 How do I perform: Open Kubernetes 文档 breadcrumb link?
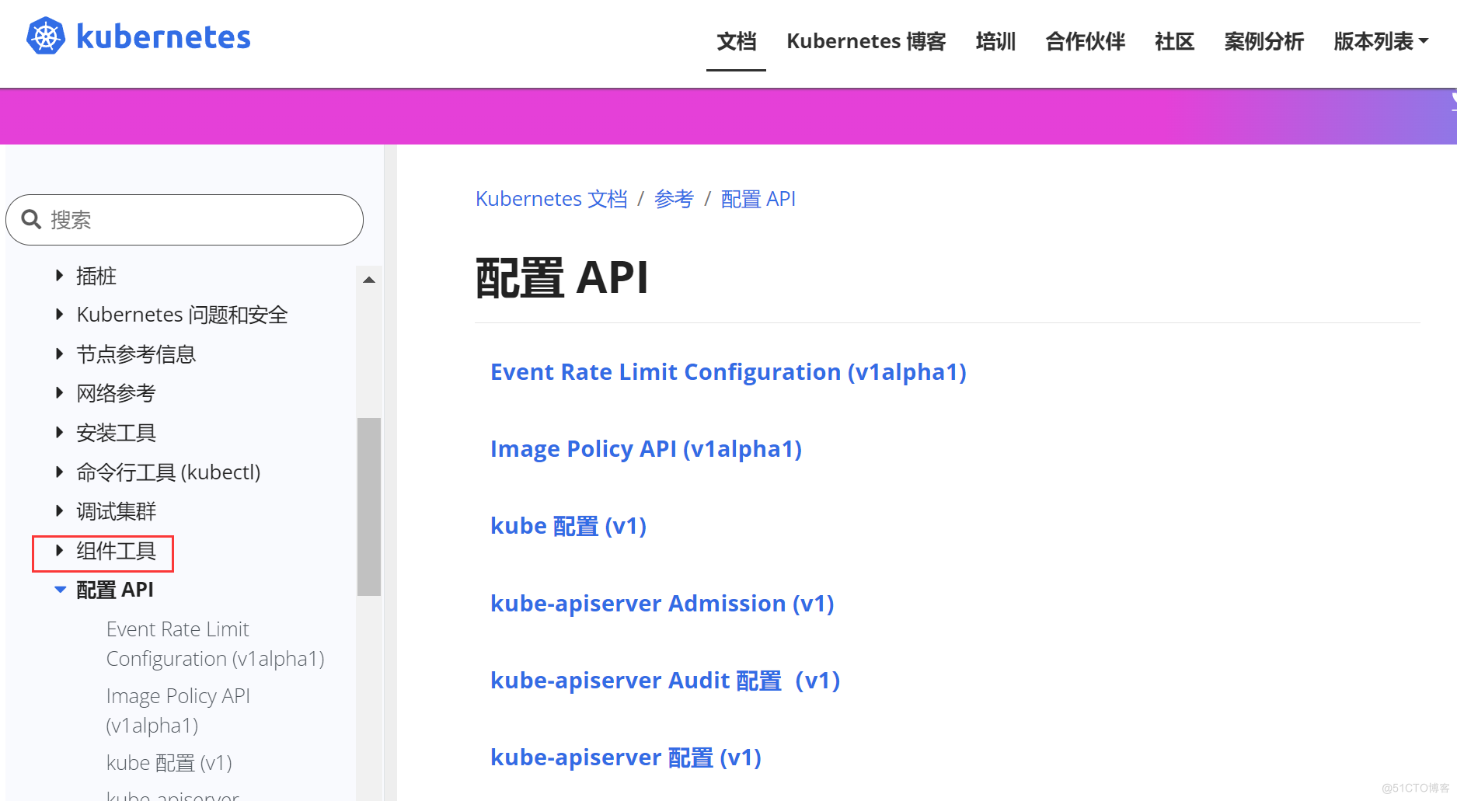click(552, 199)
